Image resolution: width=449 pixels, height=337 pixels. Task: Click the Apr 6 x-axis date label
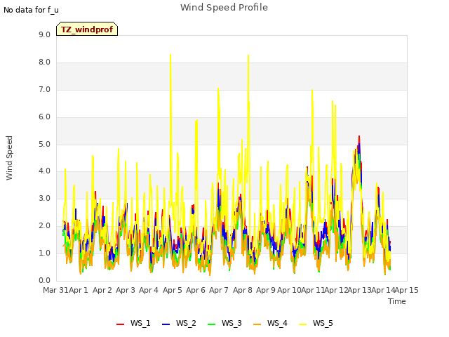(196, 290)
